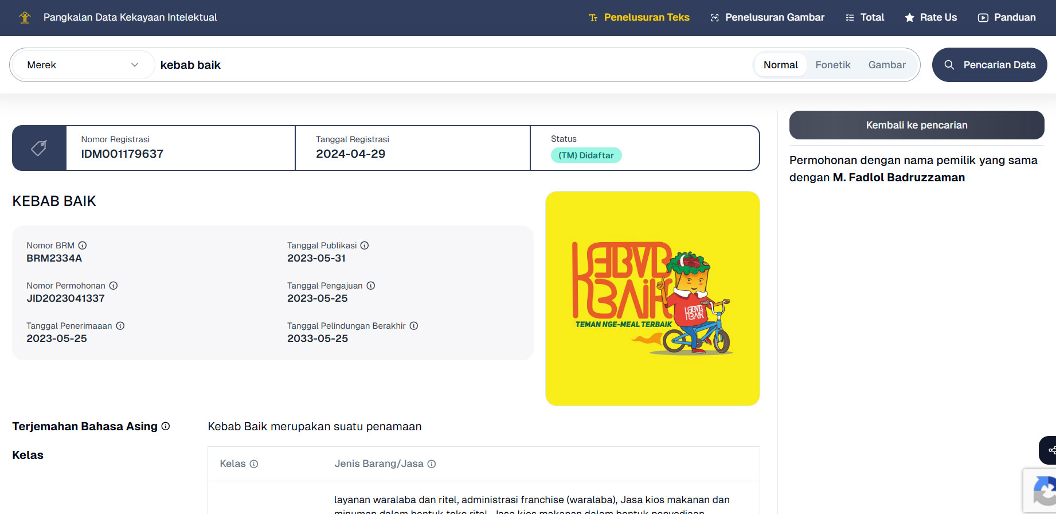Click publication date 2023-05-31
1056x514 pixels.
pos(316,258)
